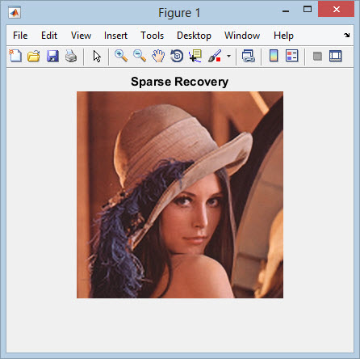Activate the Zoom In magnifier tool
This screenshot has height=359, width=360.
click(x=121, y=56)
